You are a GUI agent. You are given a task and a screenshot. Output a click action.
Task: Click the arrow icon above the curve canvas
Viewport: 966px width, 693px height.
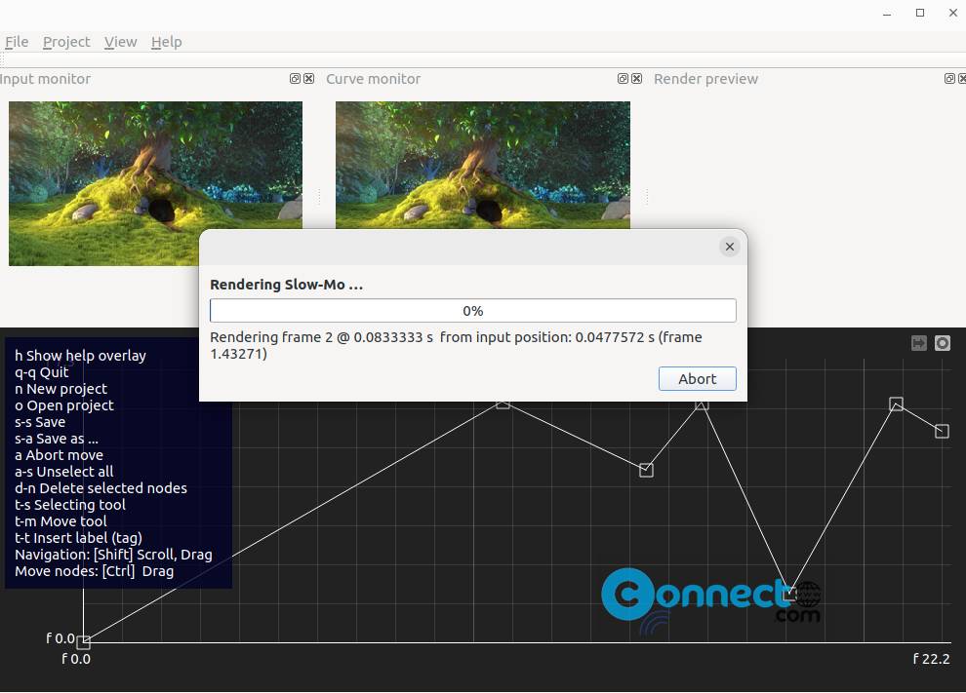(919, 343)
